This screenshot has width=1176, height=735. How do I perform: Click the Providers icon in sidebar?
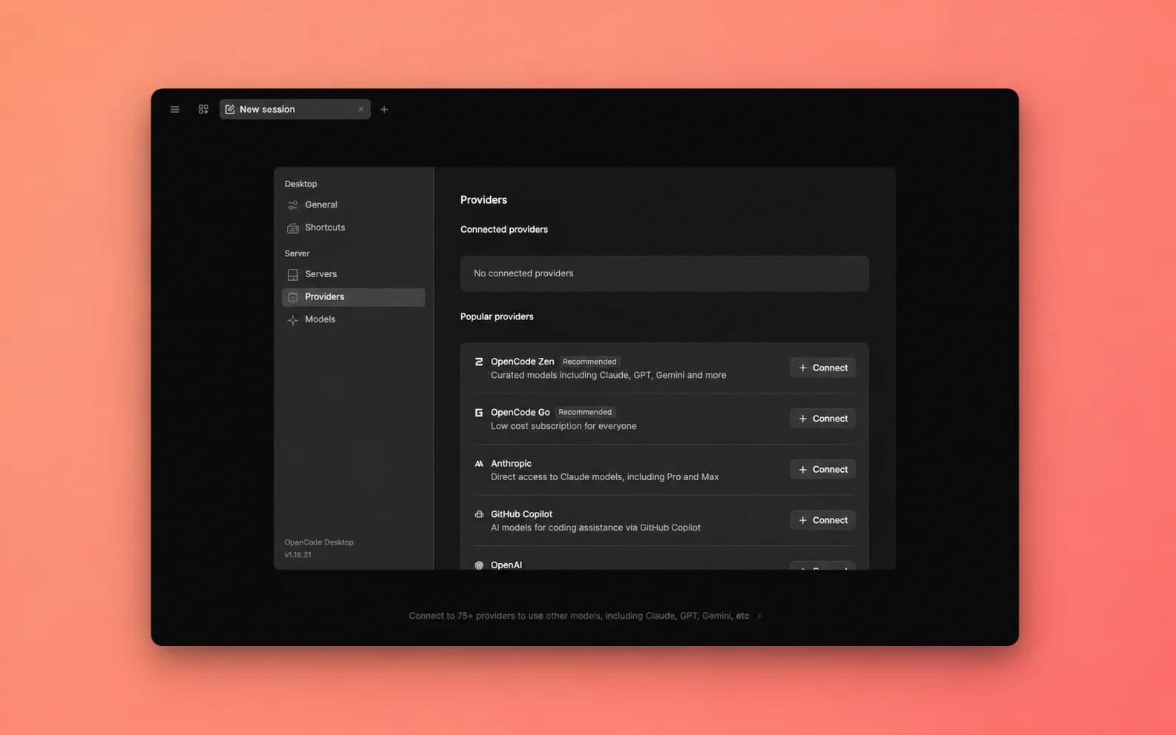293,297
